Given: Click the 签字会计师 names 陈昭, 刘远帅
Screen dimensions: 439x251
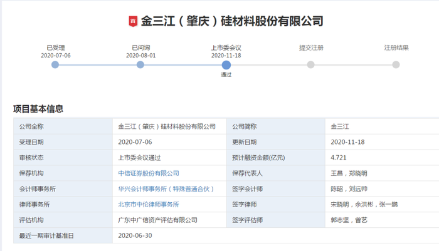Looking at the screenshot, I should point(349,189).
